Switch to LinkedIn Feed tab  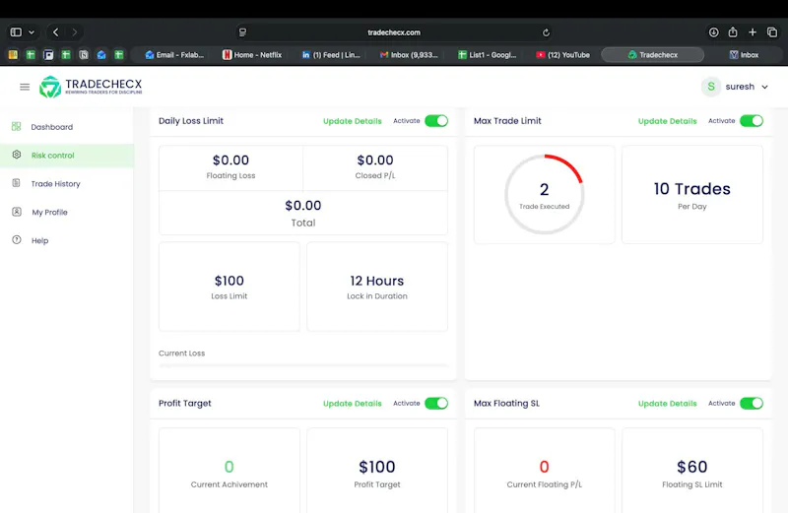(331, 55)
